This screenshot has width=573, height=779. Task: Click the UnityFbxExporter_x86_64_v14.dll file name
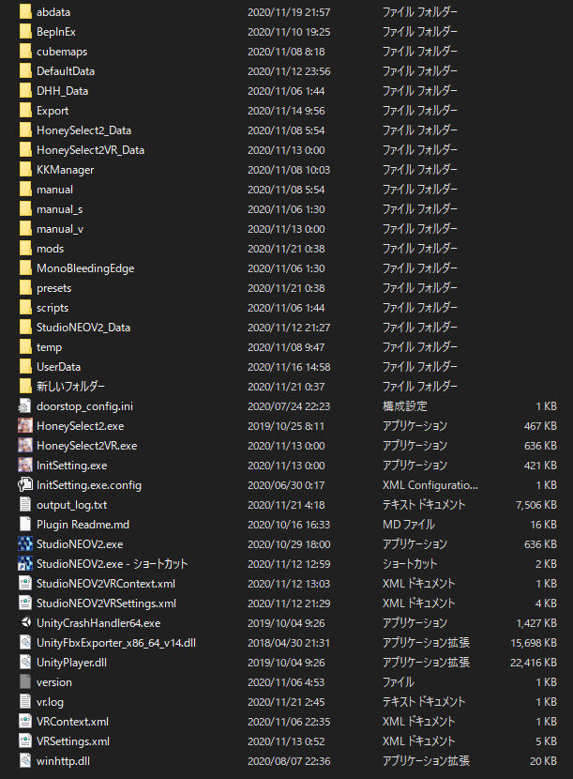click(116, 643)
